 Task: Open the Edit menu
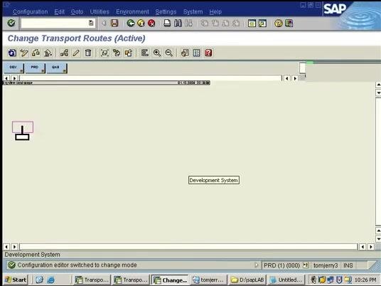pyautogui.click(x=59, y=11)
